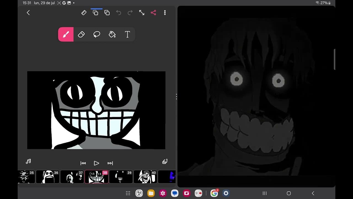Open the three-dot more options menu

[165, 13]
